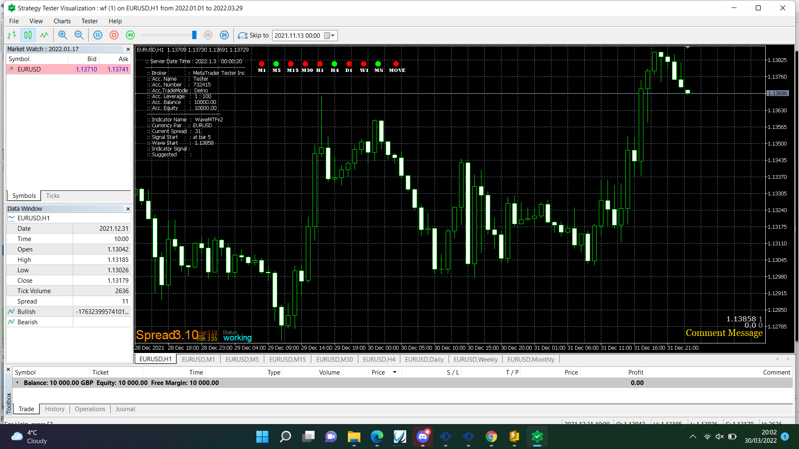
Task: Click the Bullish indicator row
Action: pyautogui.click(x=69, y=312)
